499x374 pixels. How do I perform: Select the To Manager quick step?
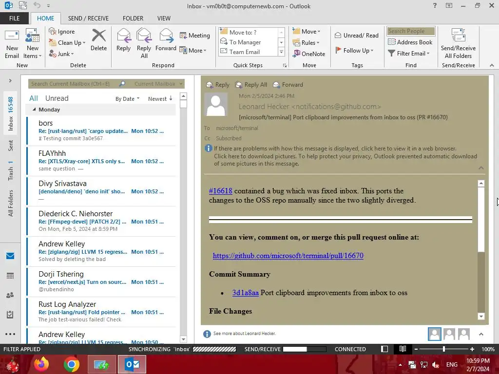[248, 42]
